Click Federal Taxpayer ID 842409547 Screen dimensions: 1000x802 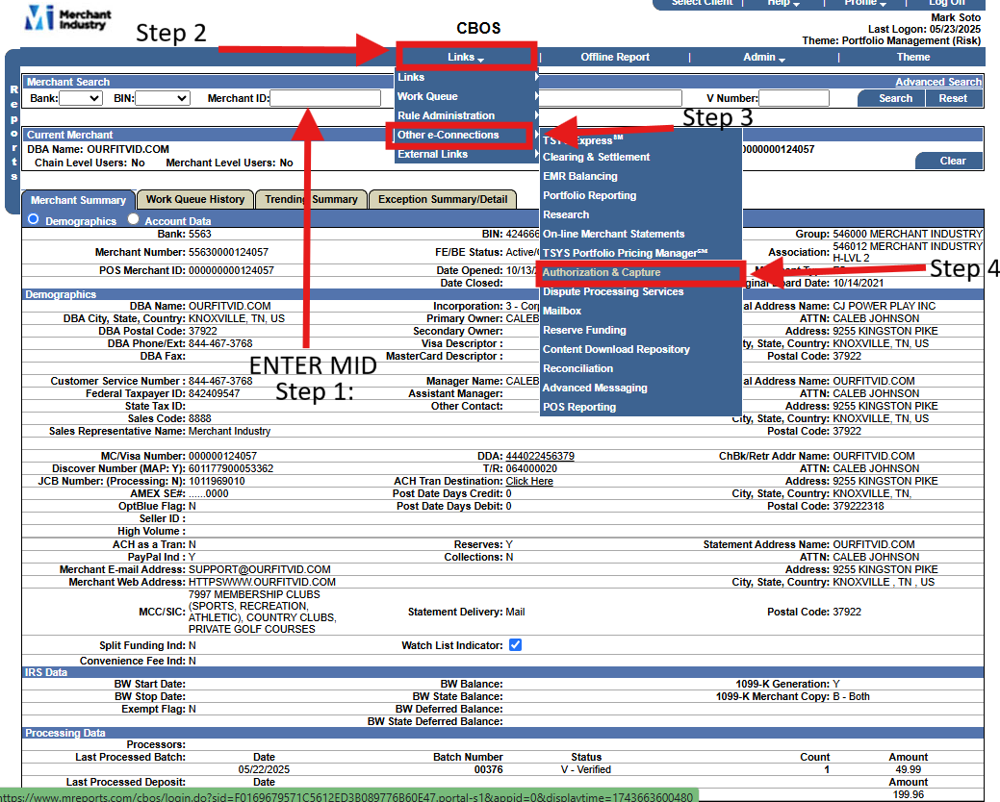click(x=215, y=393)
